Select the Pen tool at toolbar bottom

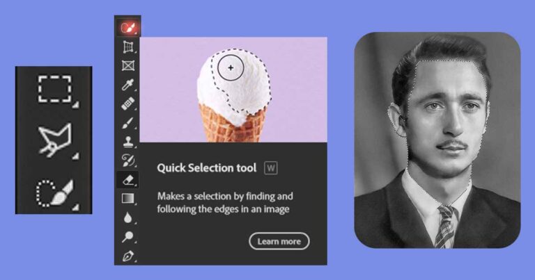128,256
